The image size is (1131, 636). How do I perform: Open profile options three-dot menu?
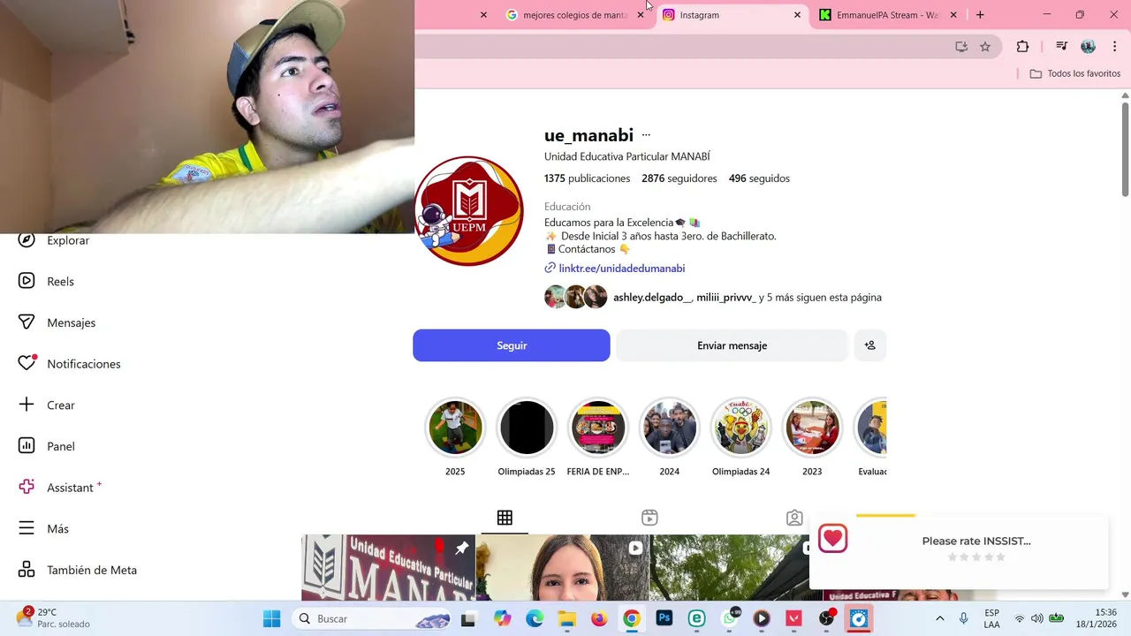coord(646,135)
